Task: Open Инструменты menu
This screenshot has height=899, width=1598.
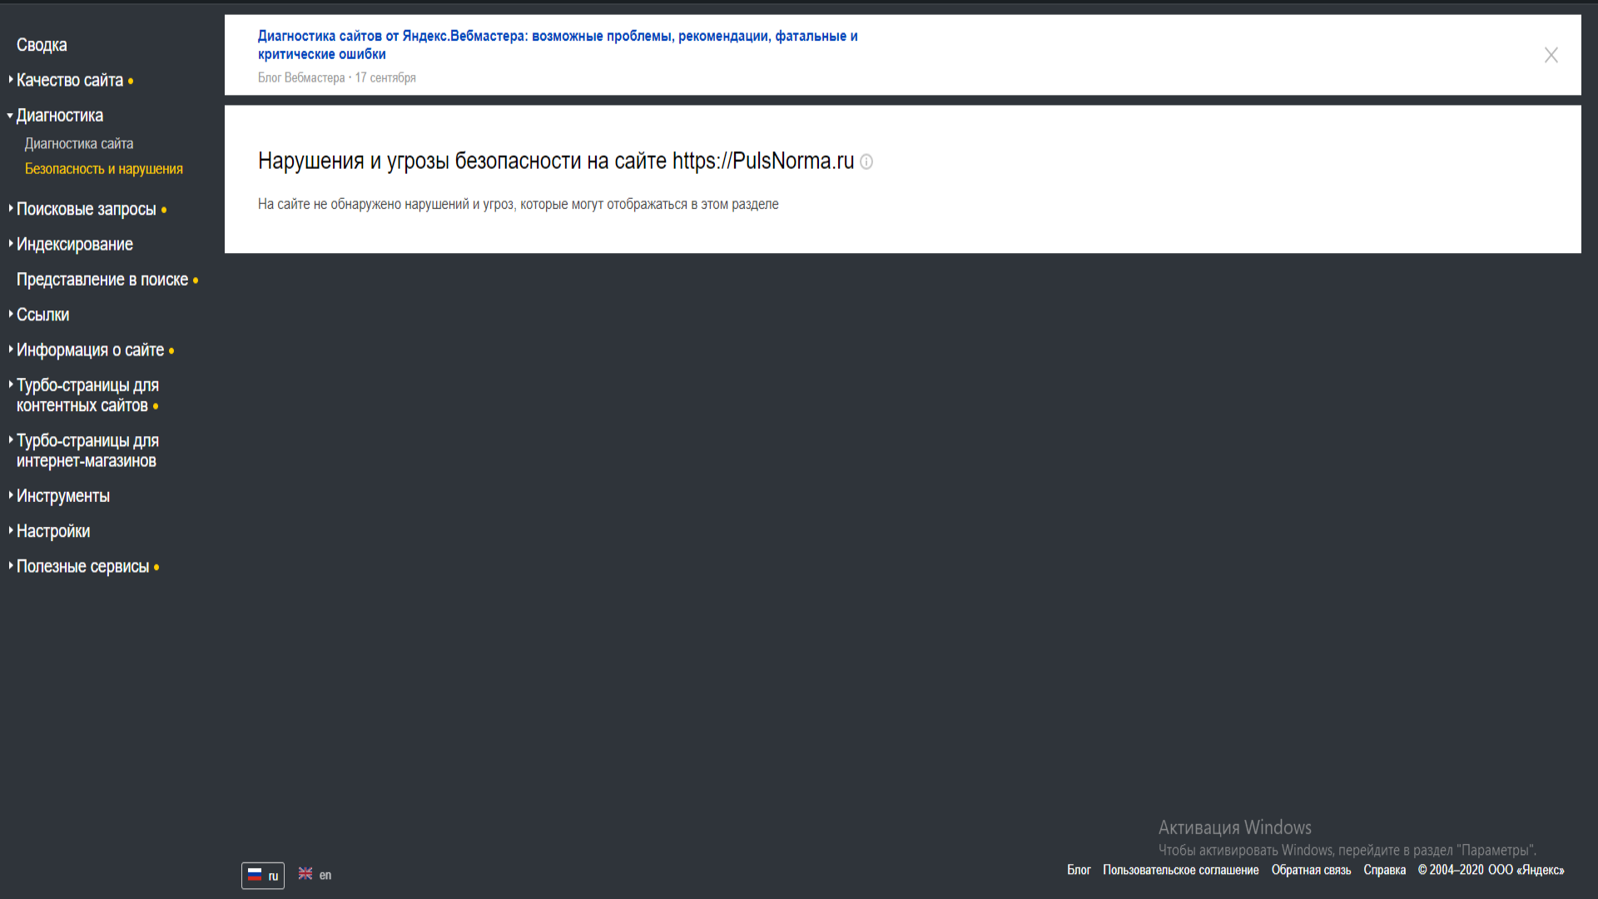Action: coord(63,496)
